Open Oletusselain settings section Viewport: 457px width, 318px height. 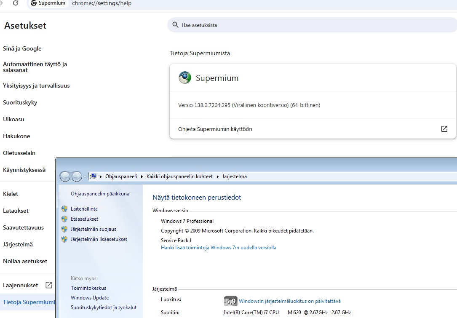(19, 153)
